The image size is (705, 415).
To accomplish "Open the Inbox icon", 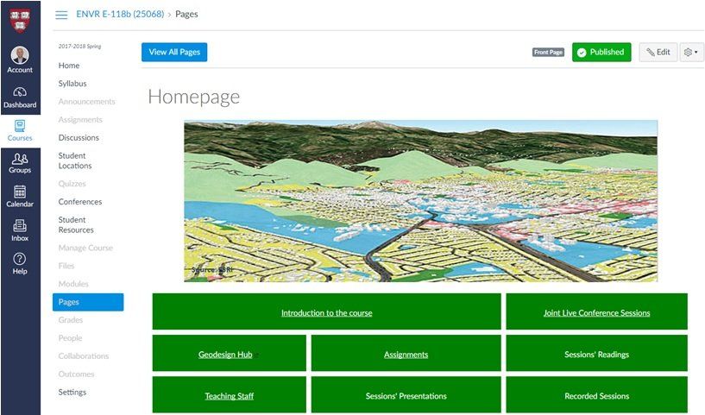I will pyautogui.click(x=20, y=230).
